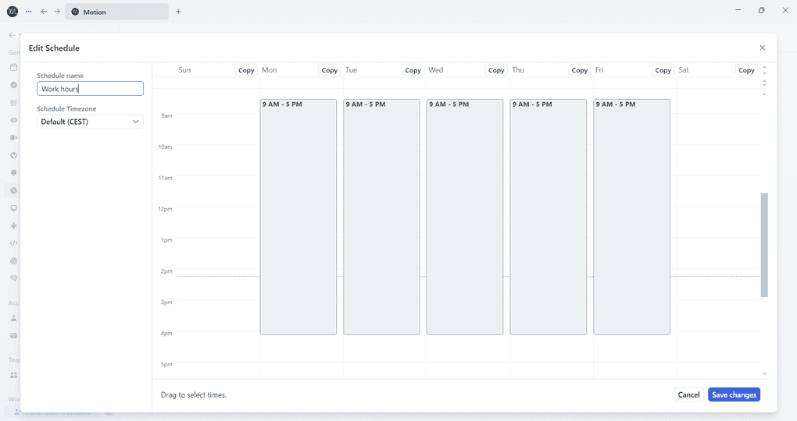Click the Mon column header

[270, 70]
